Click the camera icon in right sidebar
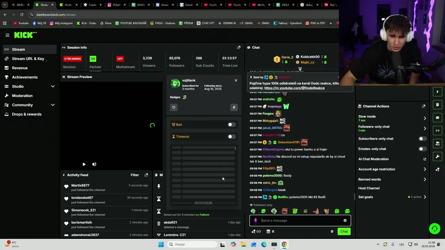 pos(438,143)
